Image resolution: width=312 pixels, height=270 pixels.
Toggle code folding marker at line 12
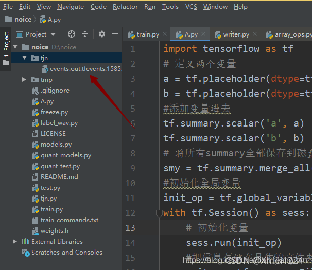[159, 213]
